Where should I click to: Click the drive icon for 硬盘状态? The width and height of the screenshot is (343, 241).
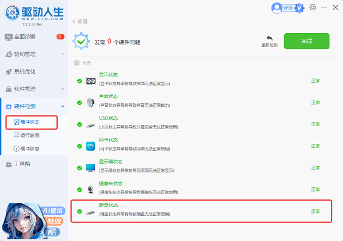(90, 212)
